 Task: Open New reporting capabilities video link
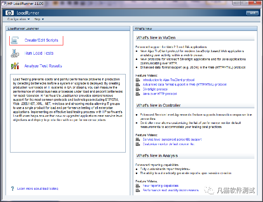(x=161, y=186)
